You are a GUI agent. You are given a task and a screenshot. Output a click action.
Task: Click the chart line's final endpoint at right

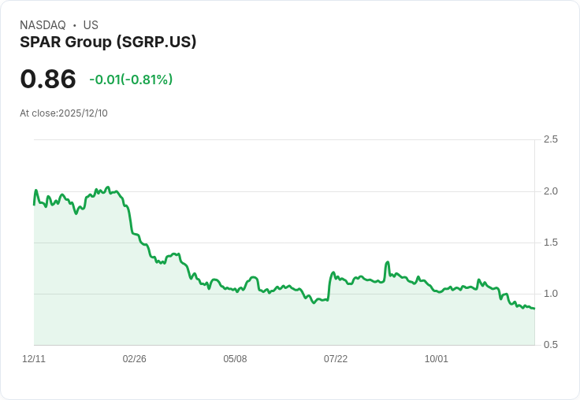[534, 309]
